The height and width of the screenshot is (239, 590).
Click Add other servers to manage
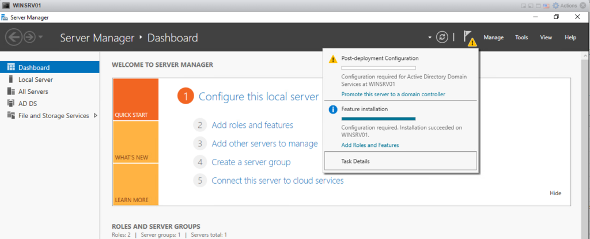(264, 143)
